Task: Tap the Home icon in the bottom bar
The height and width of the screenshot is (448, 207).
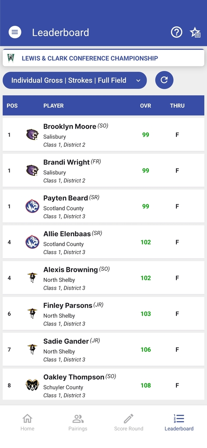Action: [28, 419]
